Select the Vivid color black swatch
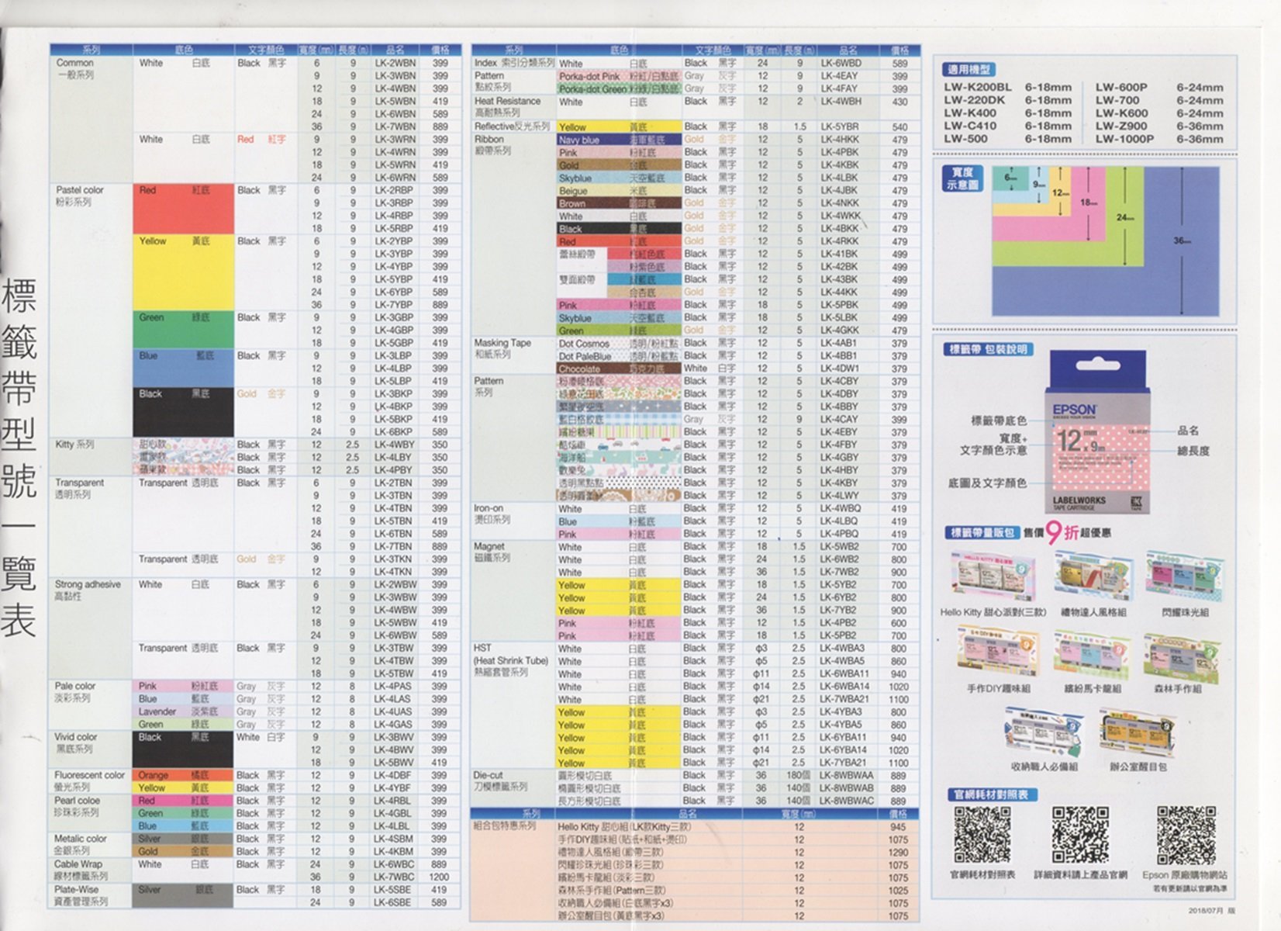This screenshot has width=1281, height=931. 183,749
